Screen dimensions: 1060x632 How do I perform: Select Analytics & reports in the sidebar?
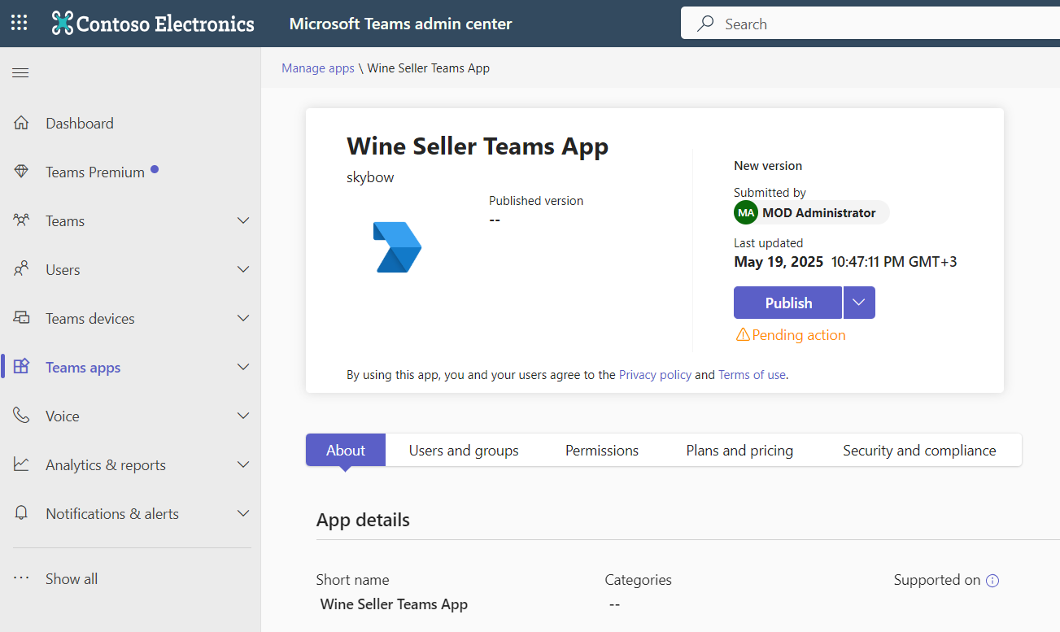(x=106, y=465)
